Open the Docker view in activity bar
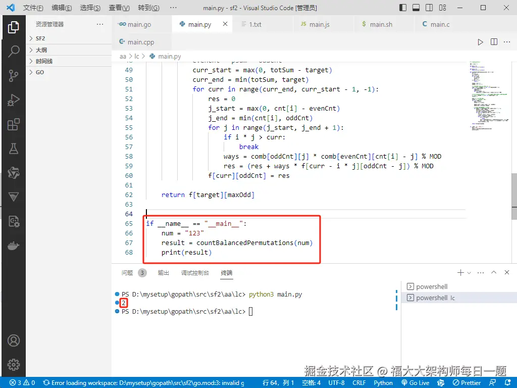Viewport: 517px width, 388px height. (x=14, y=246)
